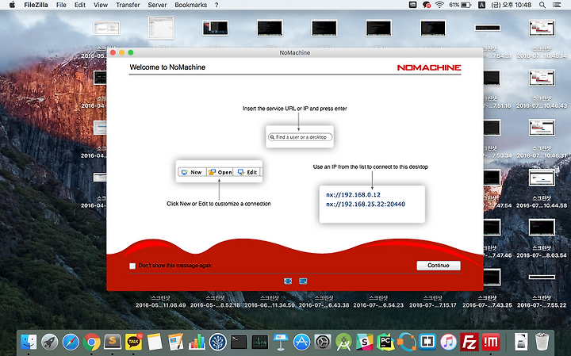This screenshot has height=356, width=571.
Task: Click the Open connection button illustration
Action: 220,172
